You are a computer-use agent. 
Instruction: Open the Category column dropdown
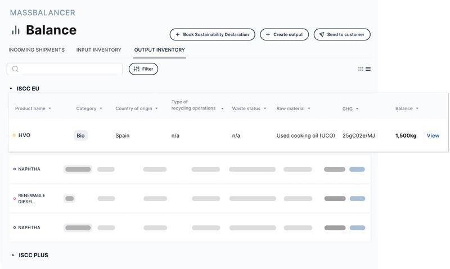[x=101, y=109]
